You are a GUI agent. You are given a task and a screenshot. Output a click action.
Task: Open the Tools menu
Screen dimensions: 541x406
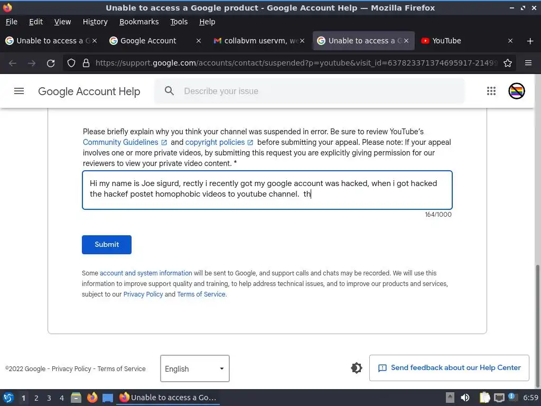coord(179,22)
